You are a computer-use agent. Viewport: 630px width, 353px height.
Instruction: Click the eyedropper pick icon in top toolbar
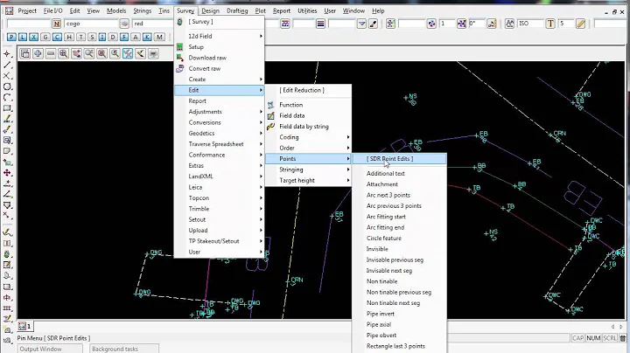pyautogui.click(x=373, y=24)
